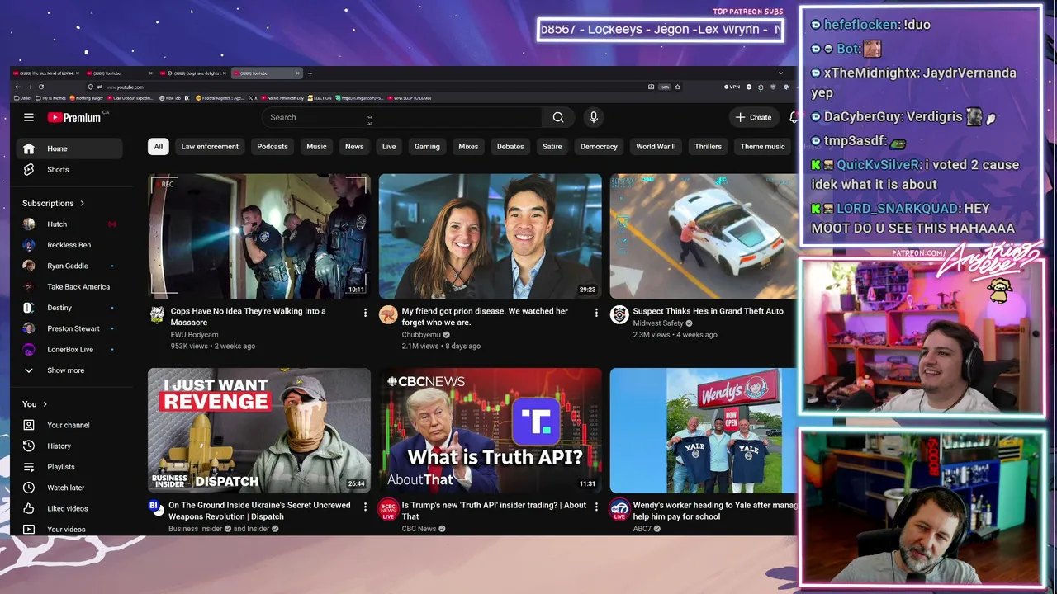Switch to the Corgi race delights browser tab
This screenshot has height=594, width=1057.
pos(195,73)
